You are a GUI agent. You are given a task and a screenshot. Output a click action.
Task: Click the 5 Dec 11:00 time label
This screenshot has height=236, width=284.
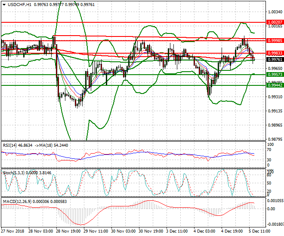pos(260,231)
